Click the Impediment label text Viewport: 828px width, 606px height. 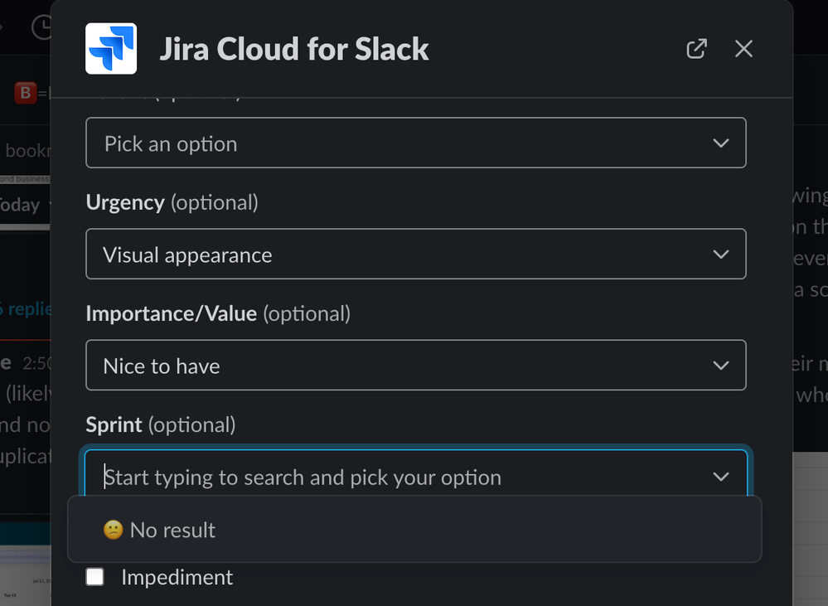click(177, 578)
